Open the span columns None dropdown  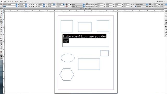coord(164,4)
